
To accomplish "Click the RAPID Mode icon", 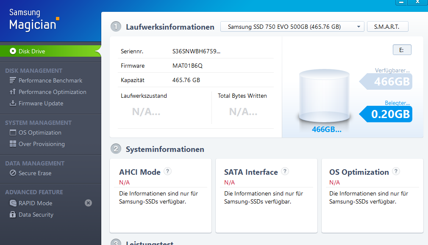I will [x=13, y=203].
